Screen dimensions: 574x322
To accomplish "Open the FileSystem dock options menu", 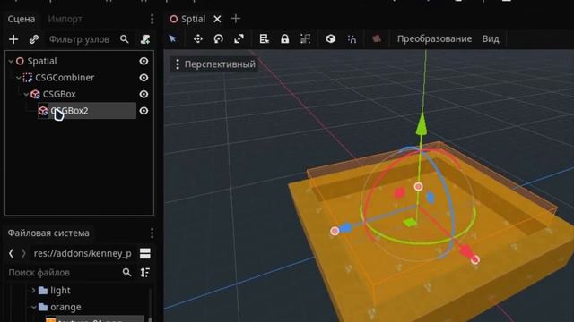I will click(x=152, y=233).
